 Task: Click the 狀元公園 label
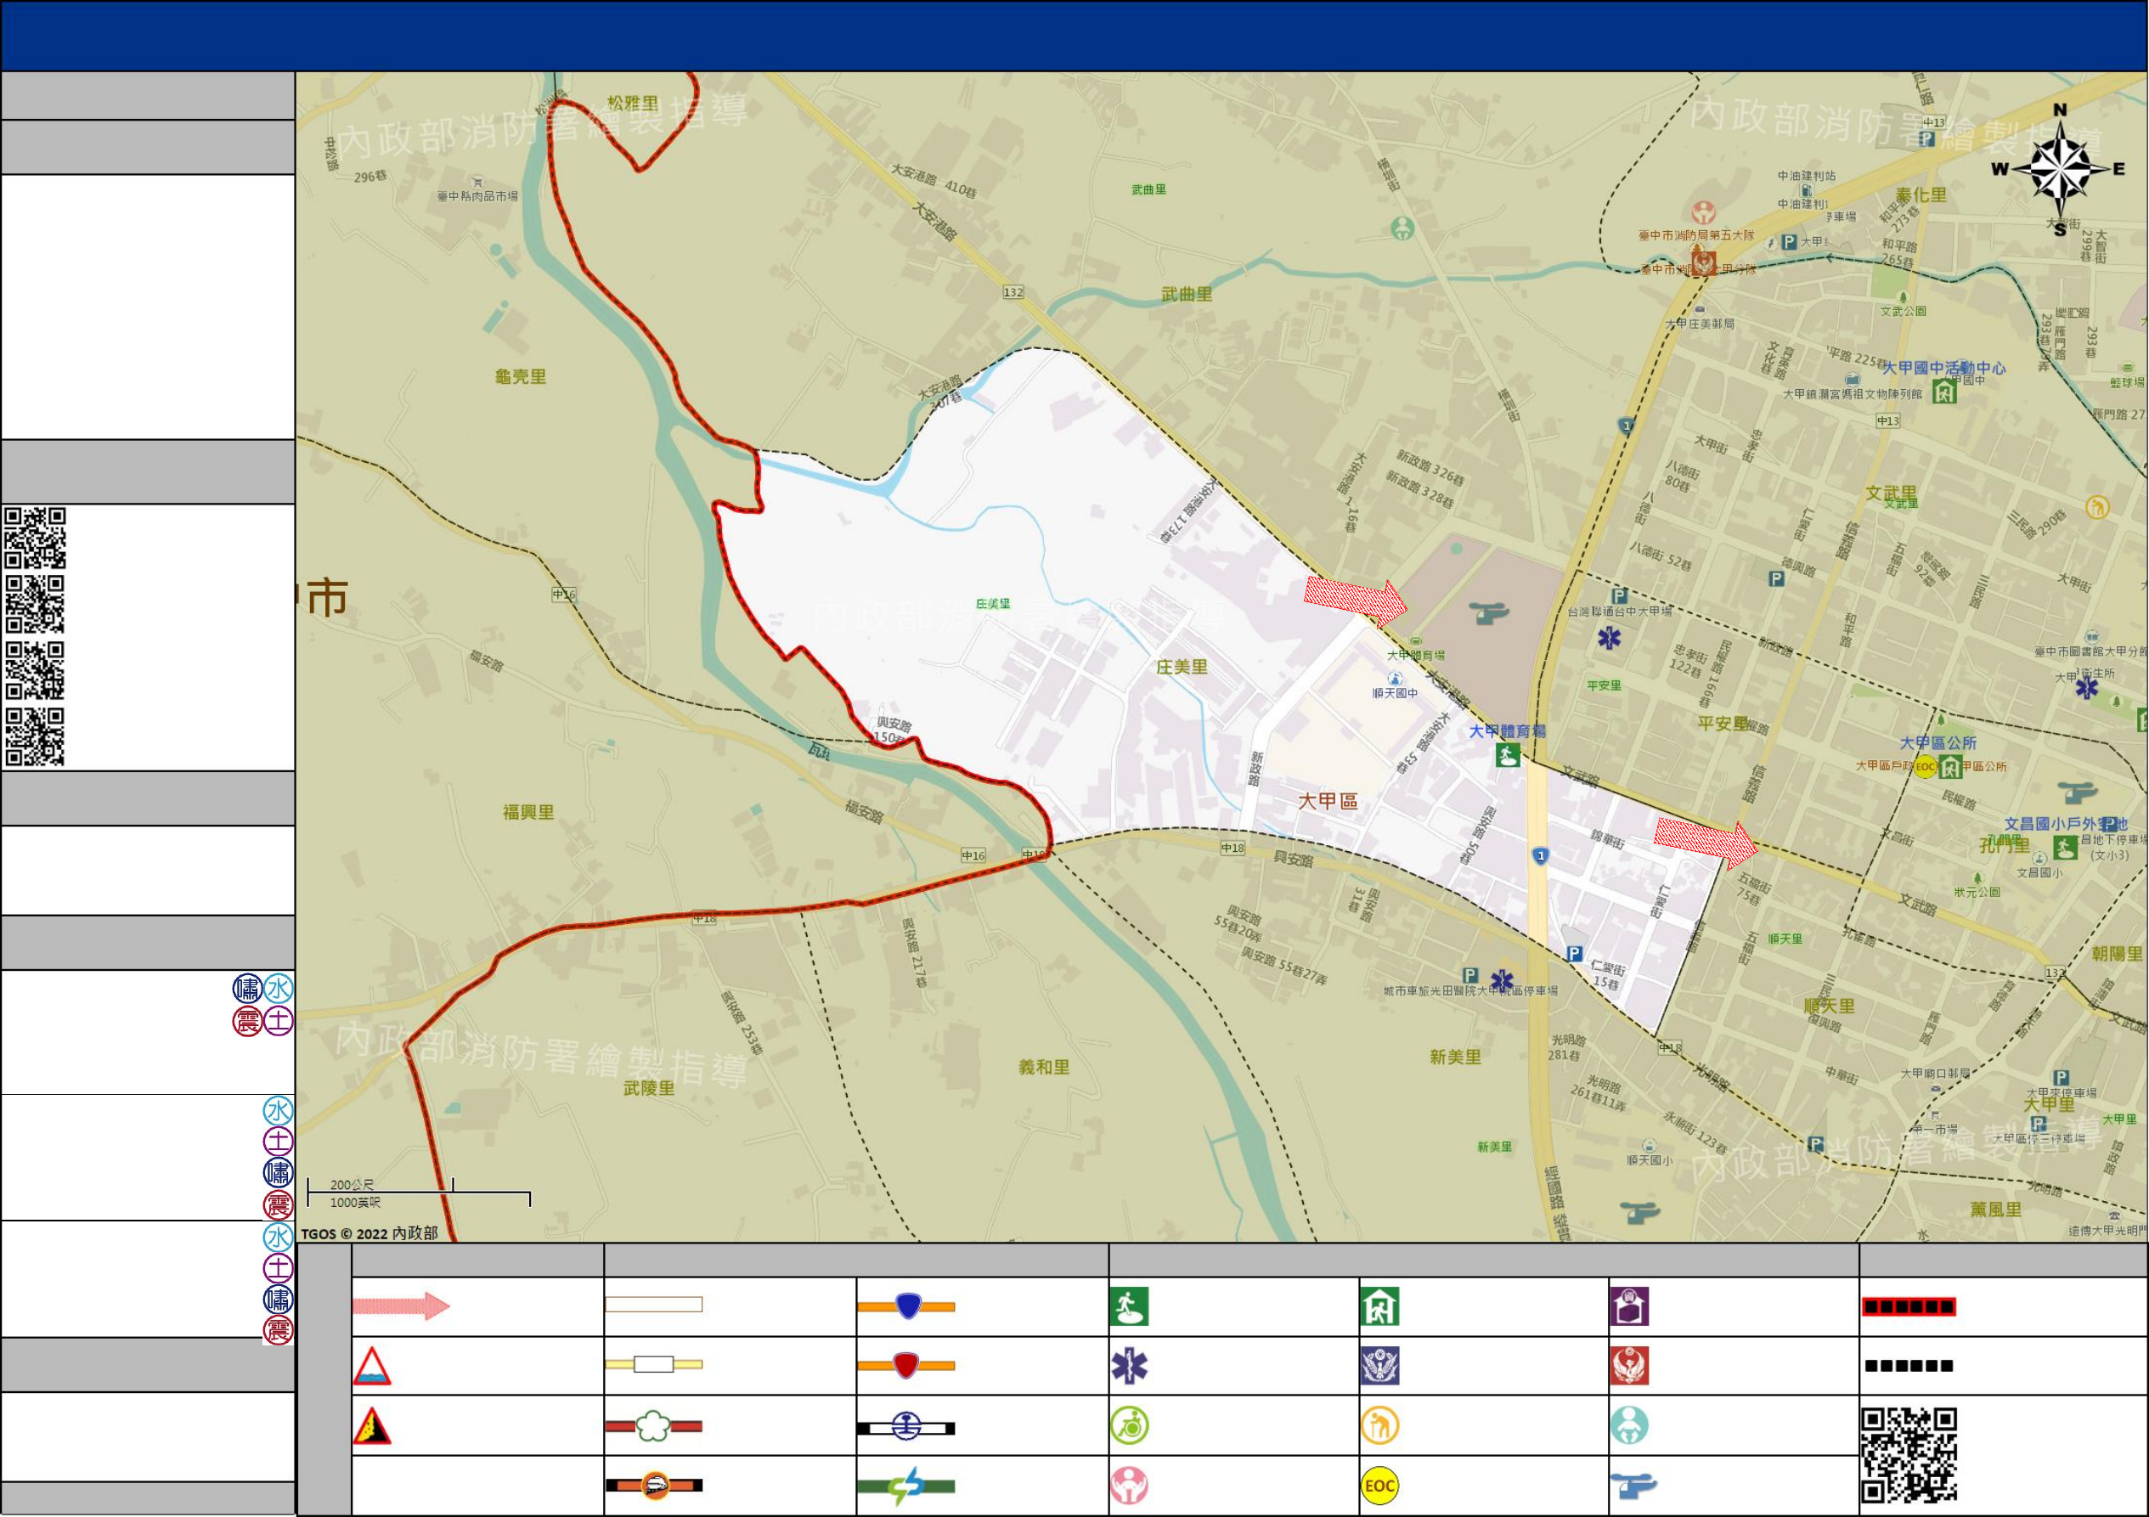tap(1977, 892)
